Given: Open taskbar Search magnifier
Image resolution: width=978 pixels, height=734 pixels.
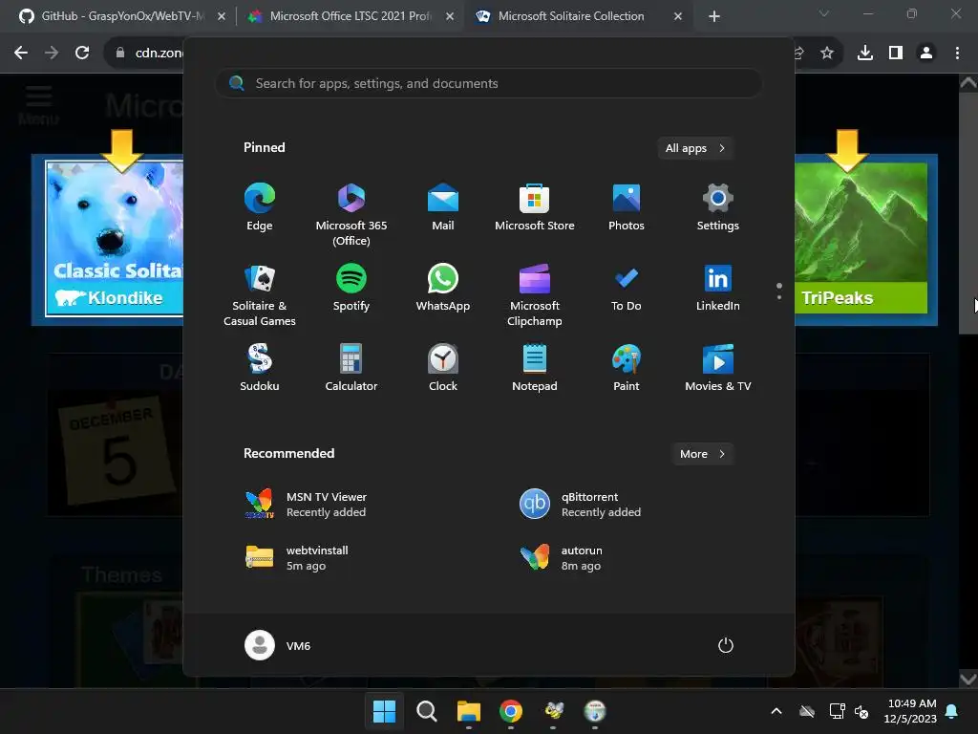Looking at the screenshot, I should point(427,711).
